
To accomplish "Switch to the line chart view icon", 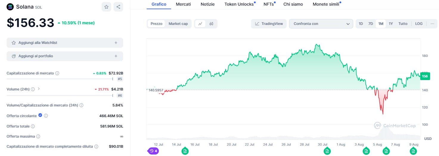I will 200,24.
